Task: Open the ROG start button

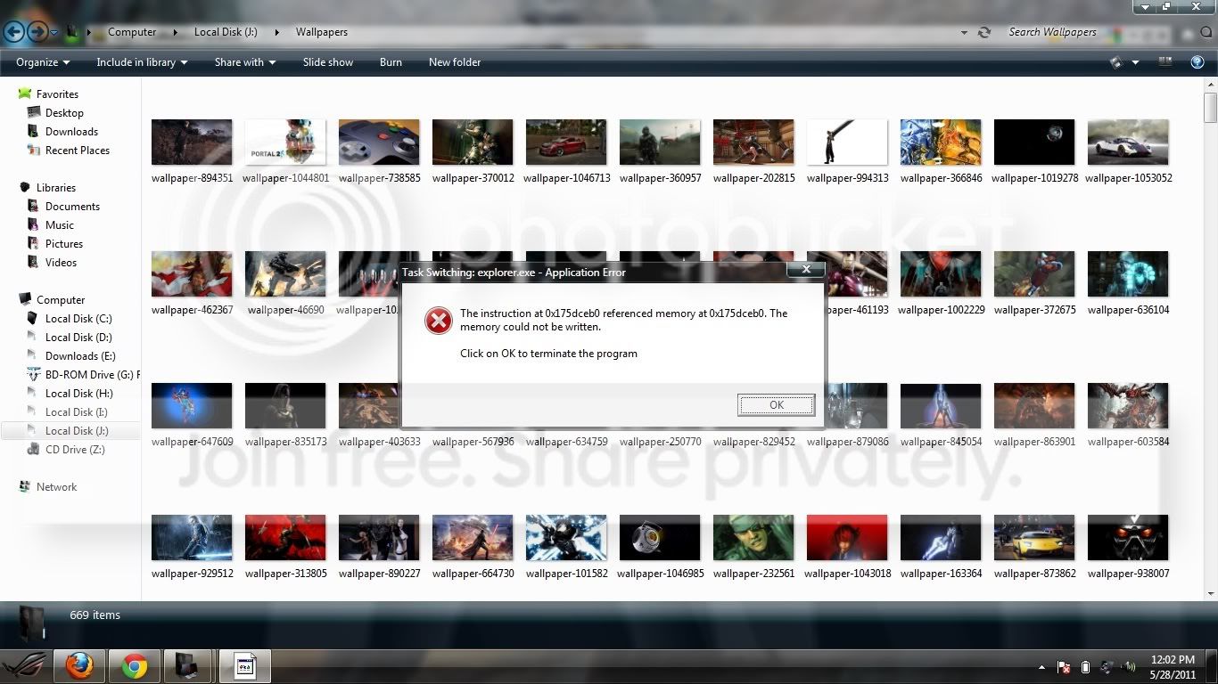Action: [x=25, y=666]
